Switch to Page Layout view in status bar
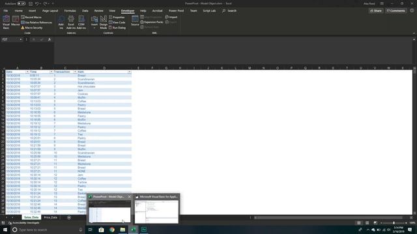This screenshot has height=234, width=417. pos(367,223)
